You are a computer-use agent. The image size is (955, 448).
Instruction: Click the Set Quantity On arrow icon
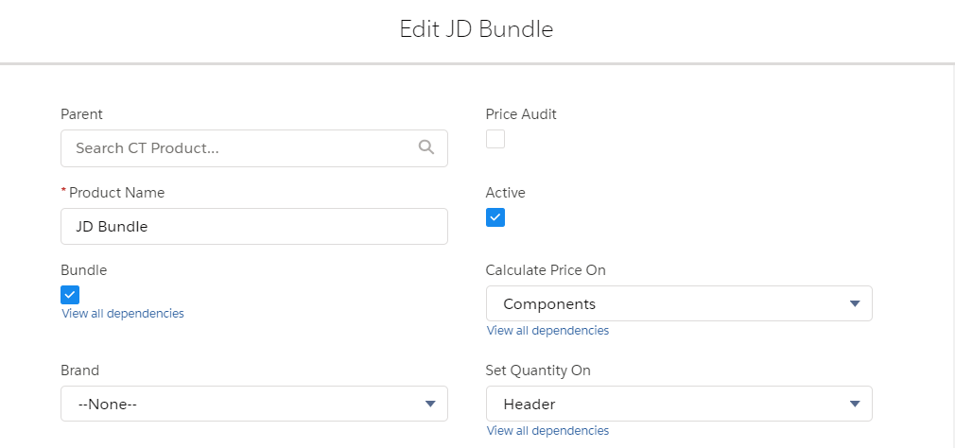(x=855, y=404)
